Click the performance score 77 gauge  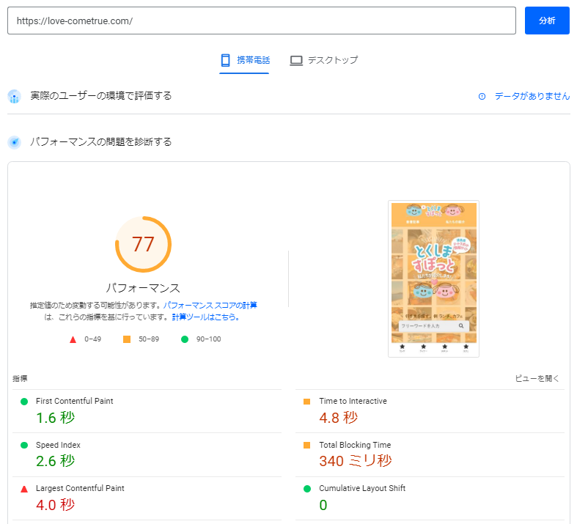click(143, 244)
